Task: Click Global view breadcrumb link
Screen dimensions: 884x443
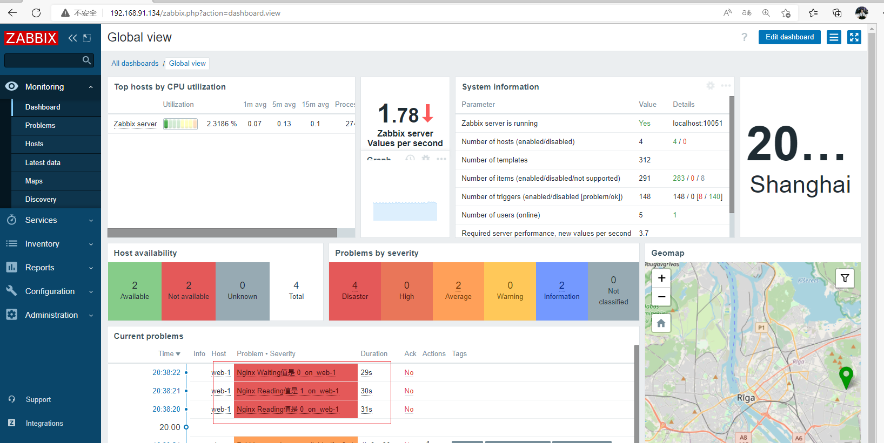Action: 187,63
